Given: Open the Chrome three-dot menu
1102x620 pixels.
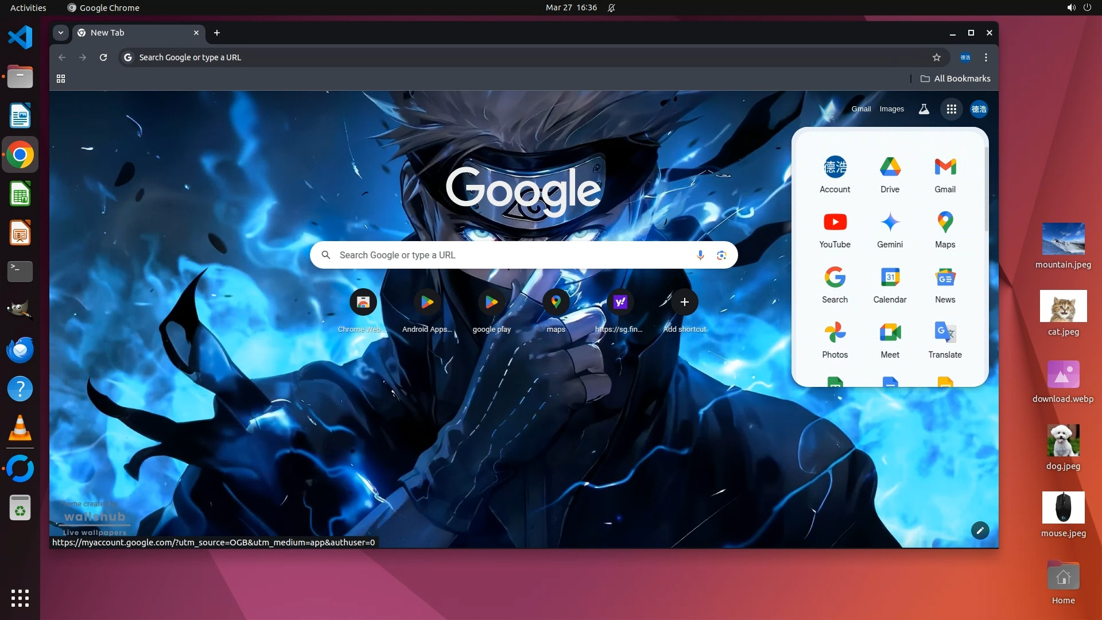Looking at the screenshot, I should point(986,57).
